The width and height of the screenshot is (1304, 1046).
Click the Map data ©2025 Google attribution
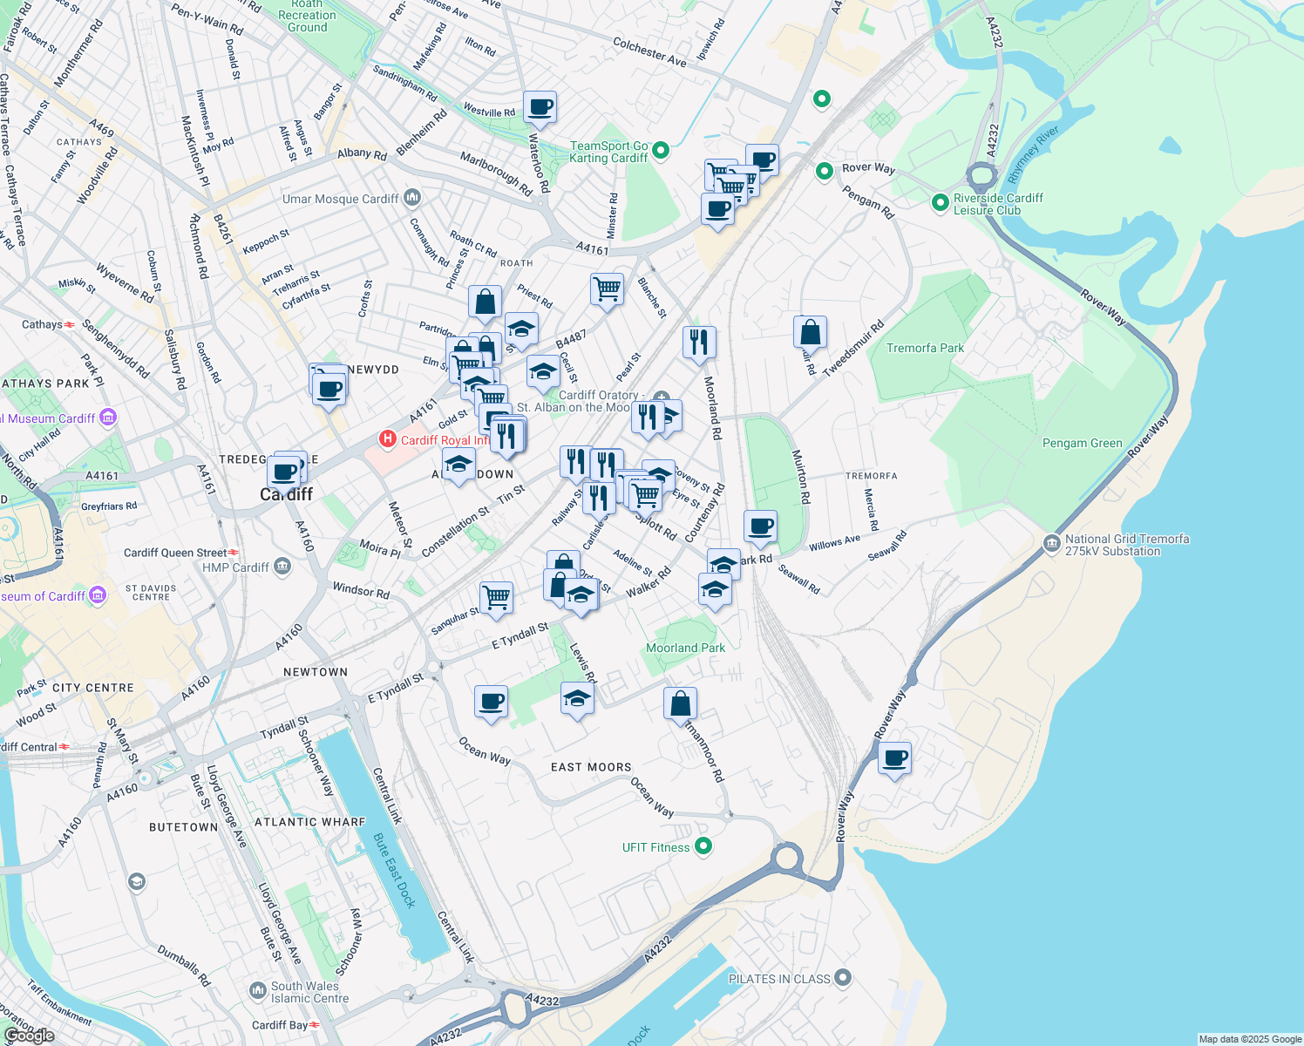[x=1250, y=1039]
